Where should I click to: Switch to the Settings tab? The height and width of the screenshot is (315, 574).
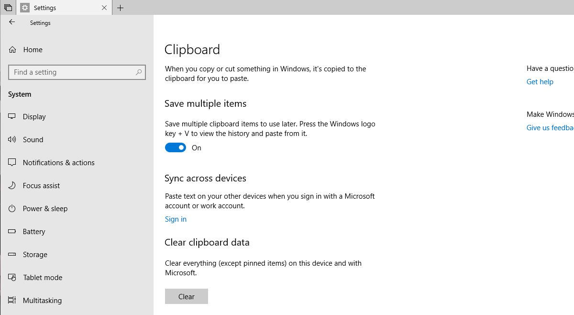(x=64, y=8)
